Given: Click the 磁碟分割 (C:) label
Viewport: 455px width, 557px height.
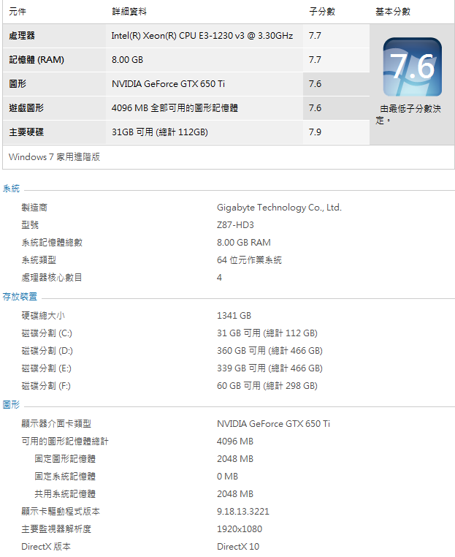Looking at the screenshot, I should tap(47, 333).
